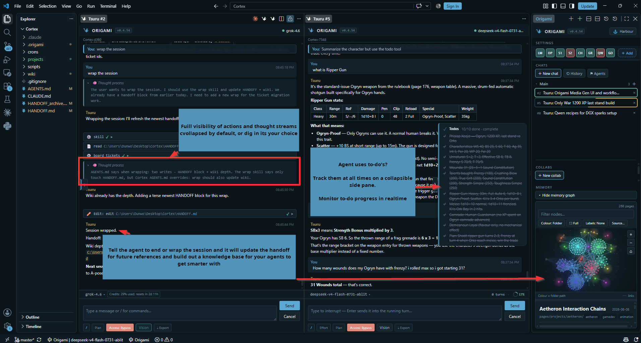Open the Selection menu
641x343 pixels.
click(48, 6)
